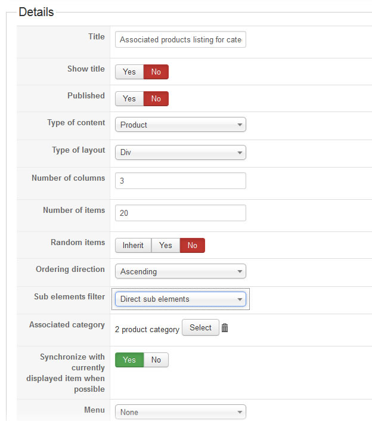Image resolution: width=372 pixels, height=421 pixels.
Task: Open the Sub elements filter dropdown
Action: pyautogui.click(x=180, y=299)
